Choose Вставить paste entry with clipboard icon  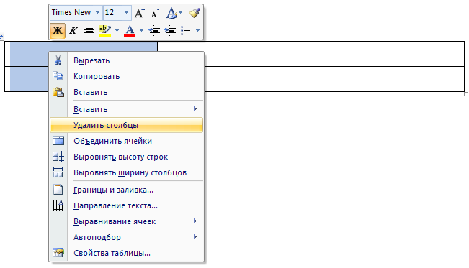[x=127, y=92]
